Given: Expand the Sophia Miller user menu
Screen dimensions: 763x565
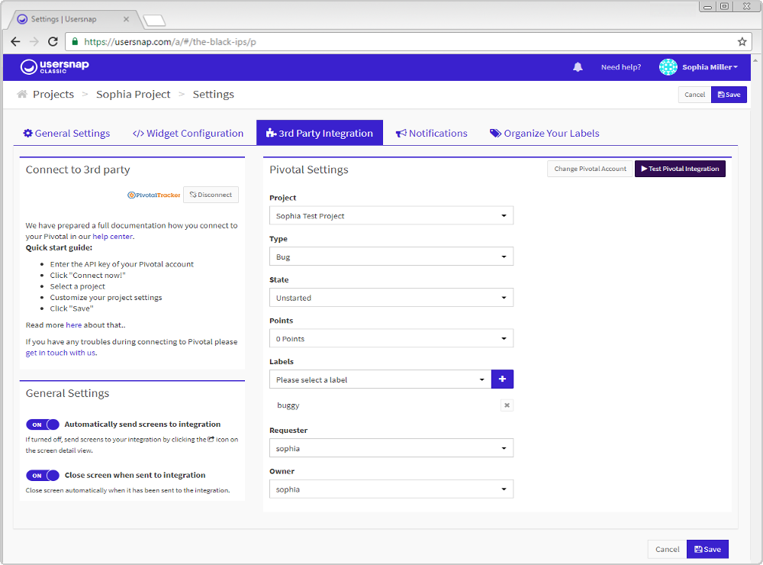Looking at the screenshot, I should [710, 67].
